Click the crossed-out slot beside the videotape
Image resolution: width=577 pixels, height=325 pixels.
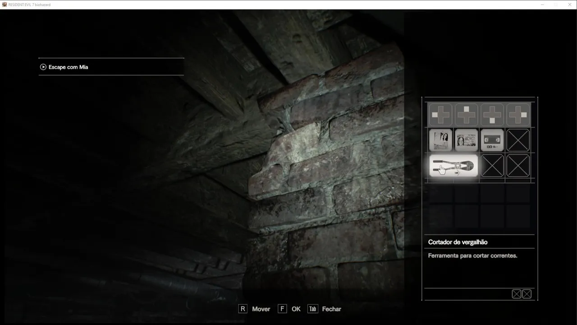pyautogui.click(x=517, y=140)
